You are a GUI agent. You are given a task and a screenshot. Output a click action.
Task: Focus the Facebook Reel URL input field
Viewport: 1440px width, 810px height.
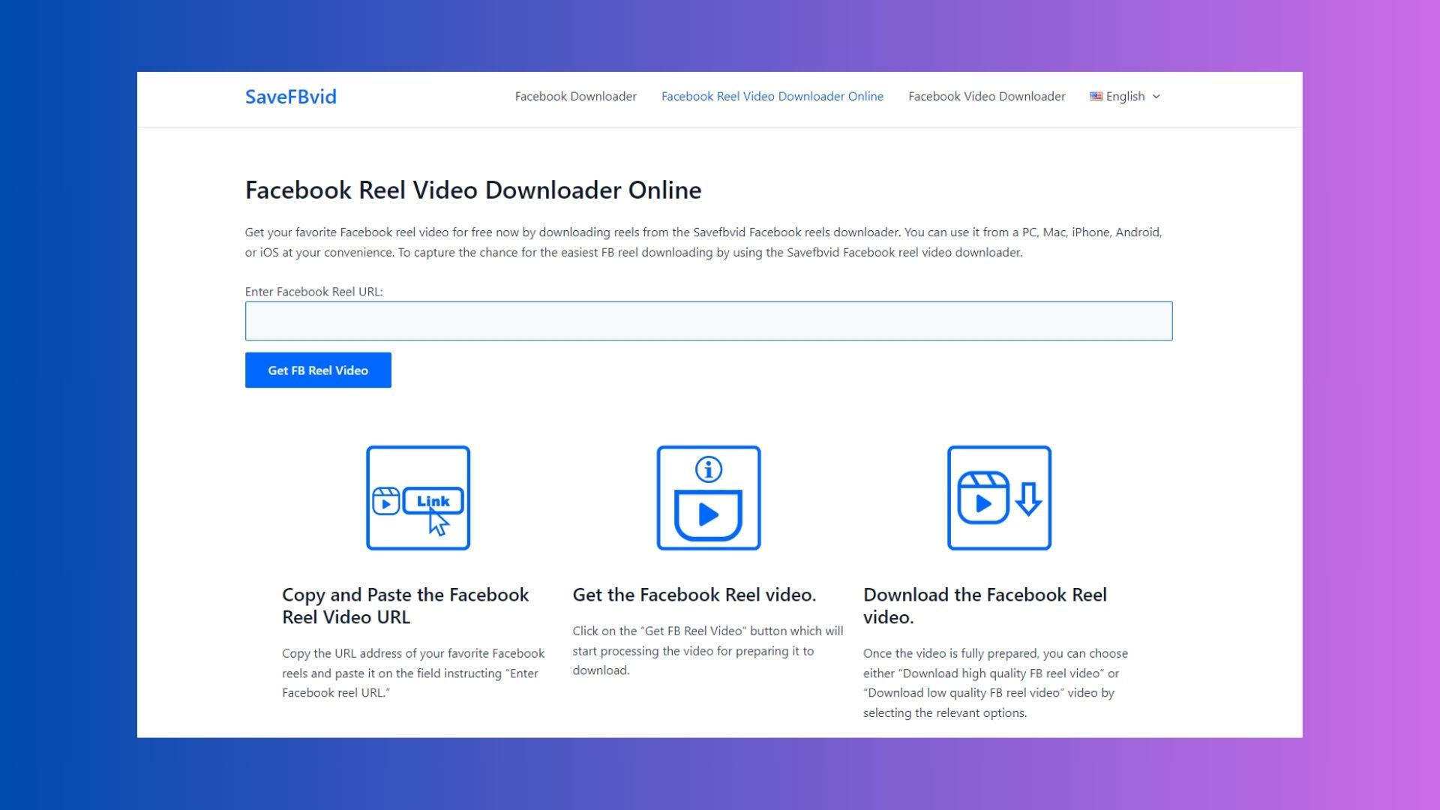pyautogui.click(x=708, y=321)
